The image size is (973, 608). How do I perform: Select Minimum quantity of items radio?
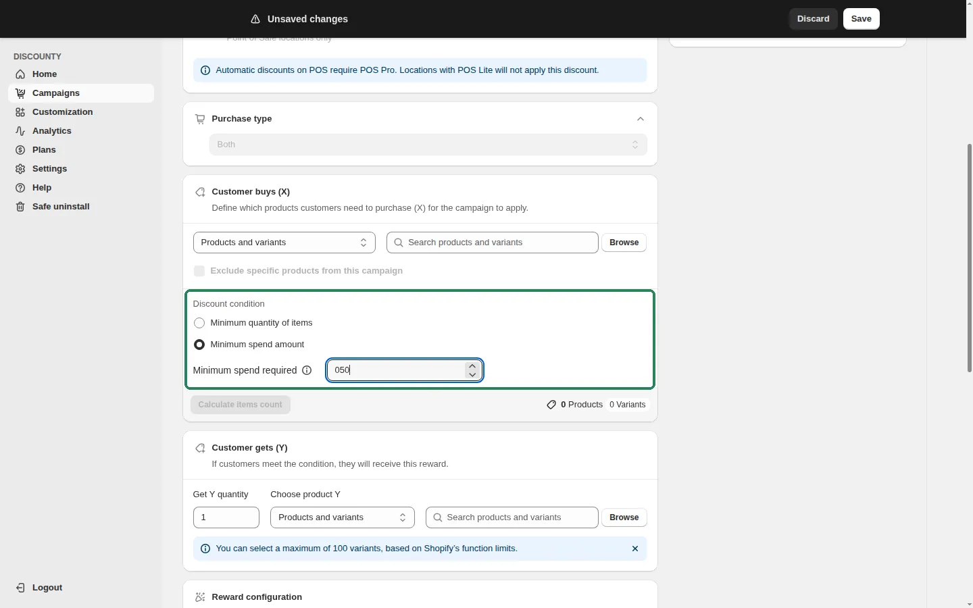point(199,323)
